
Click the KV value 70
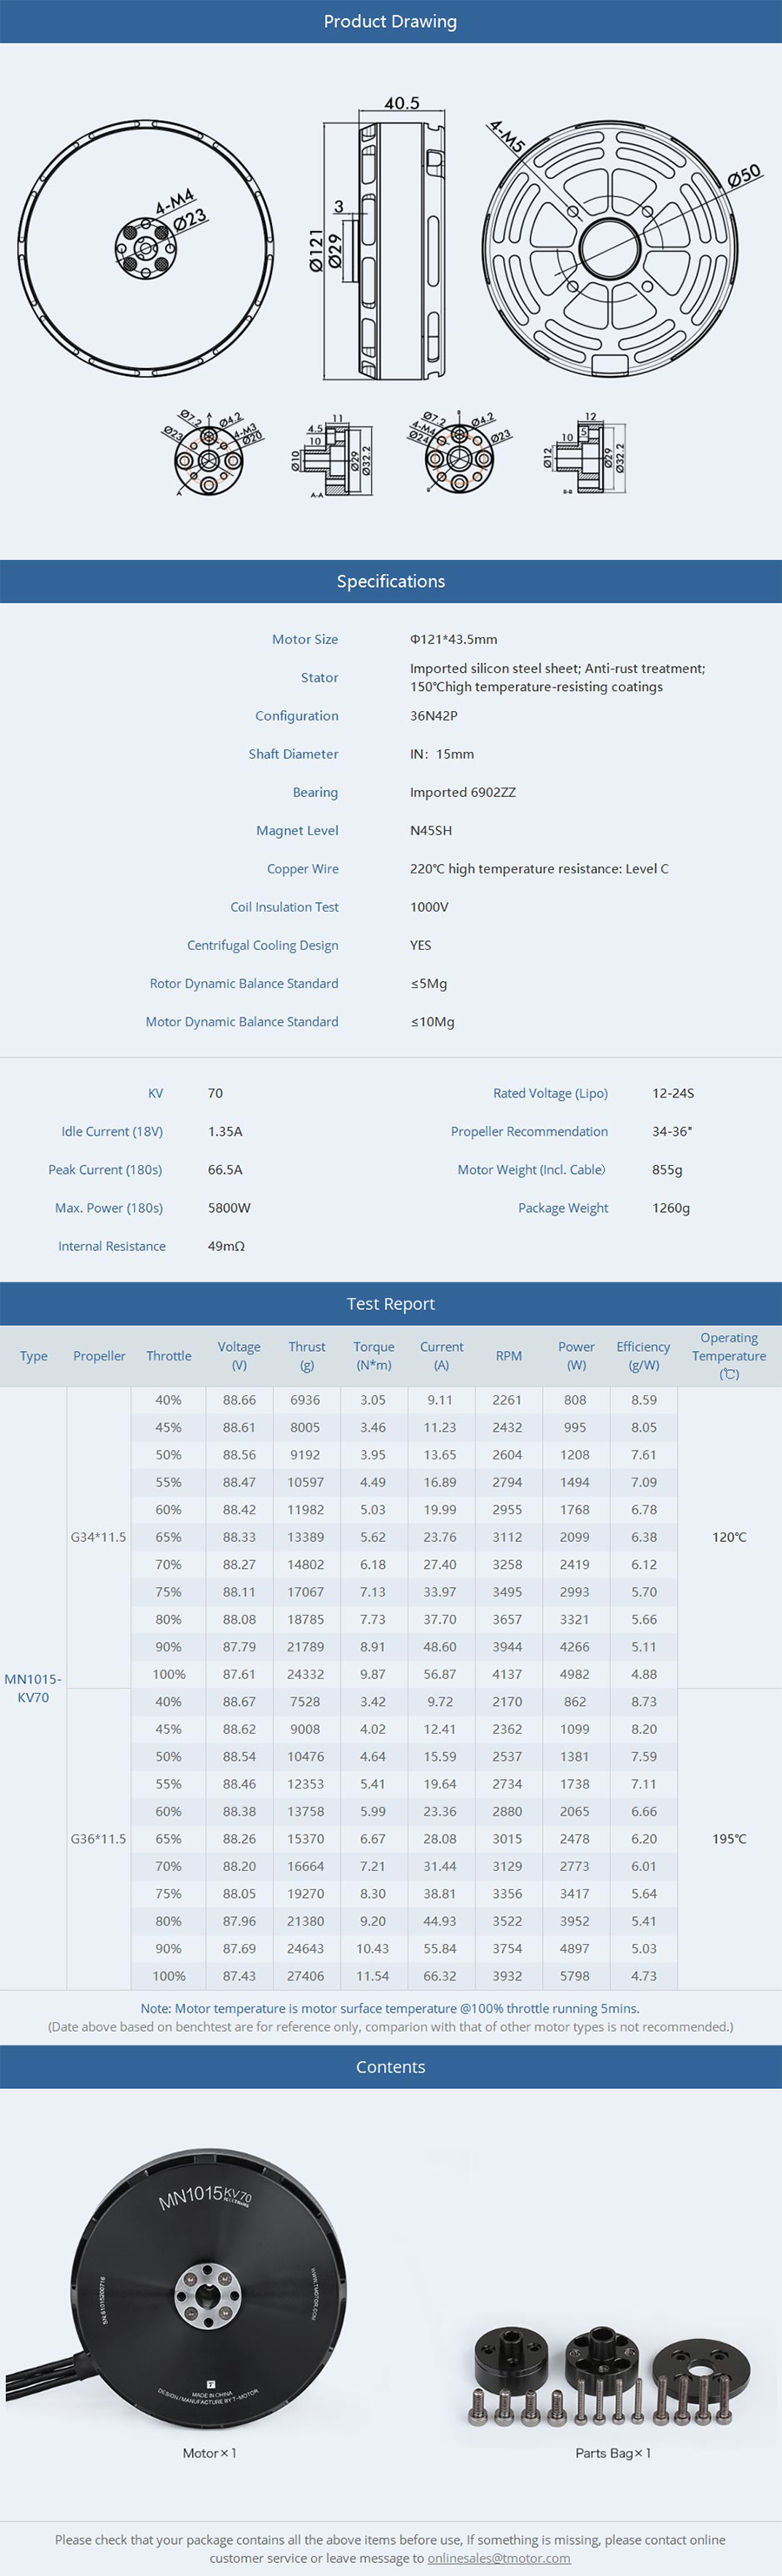click(215, 1093)
